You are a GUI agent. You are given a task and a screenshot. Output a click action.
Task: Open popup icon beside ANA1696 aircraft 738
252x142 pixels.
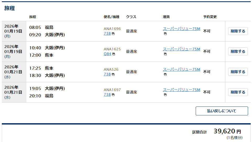(x=113, y=34)
